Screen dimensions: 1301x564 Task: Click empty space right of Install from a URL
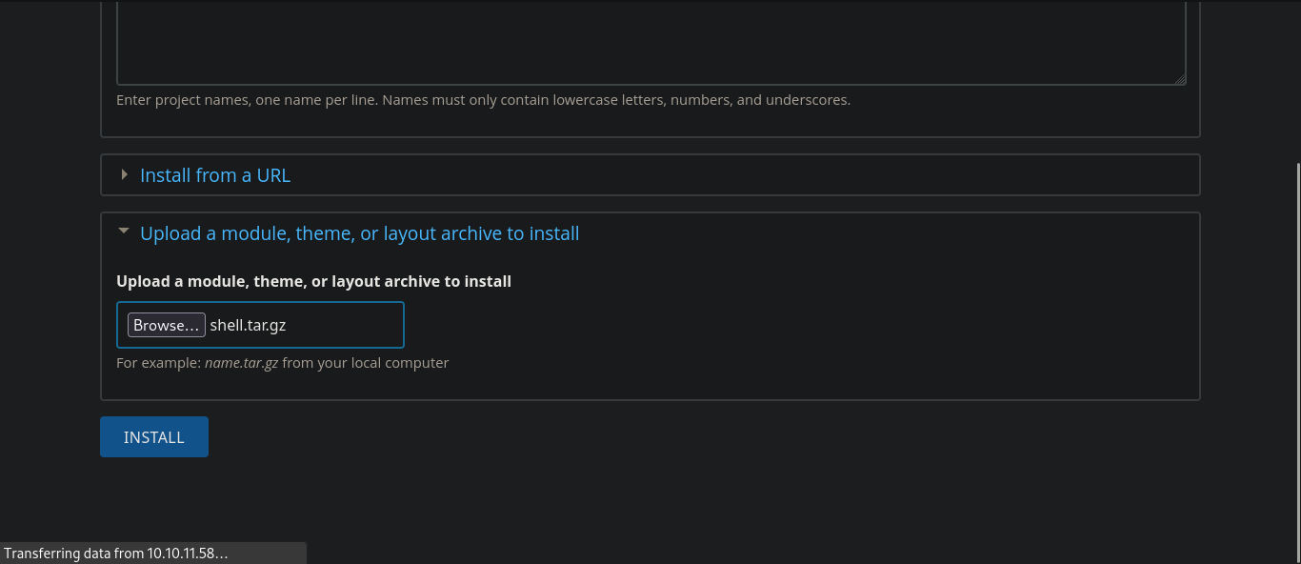point(743,175)
